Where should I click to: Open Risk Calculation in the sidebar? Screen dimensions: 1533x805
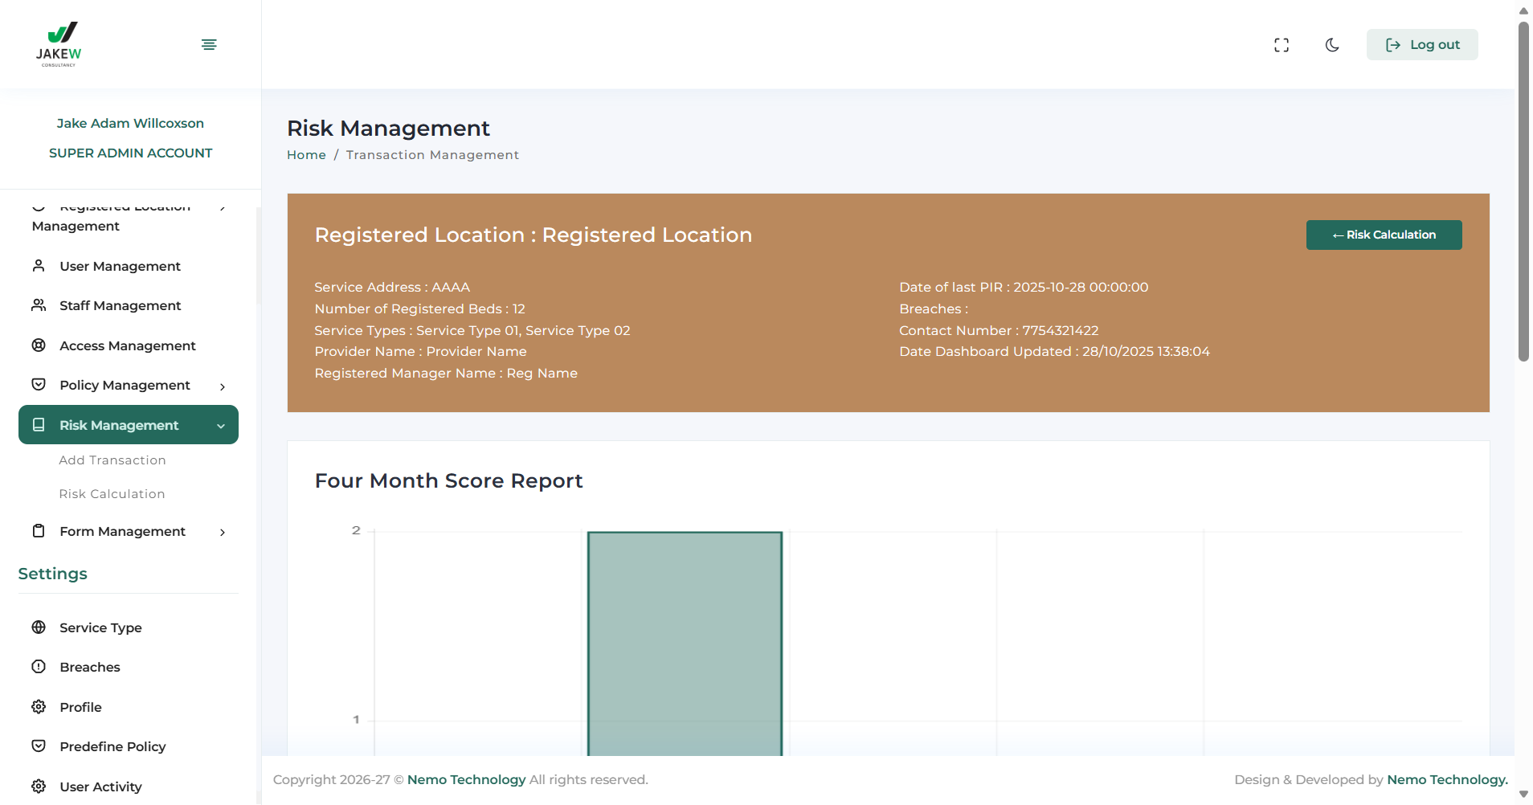point(112,494)
